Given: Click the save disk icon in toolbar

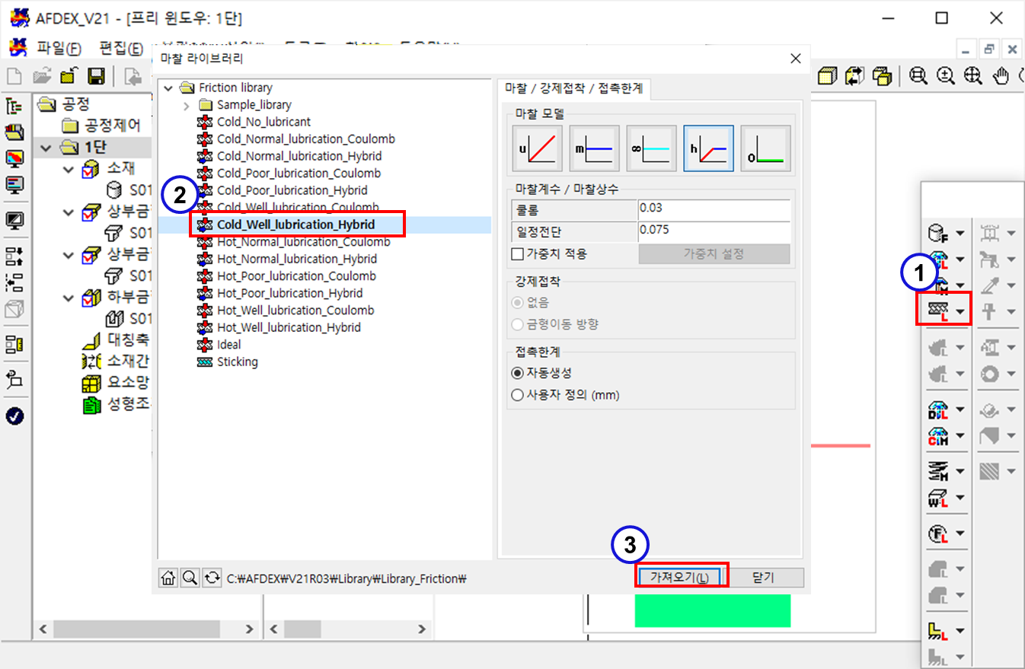Looking at the screenshot, I should pyautogui.click(x=96, y=76).
